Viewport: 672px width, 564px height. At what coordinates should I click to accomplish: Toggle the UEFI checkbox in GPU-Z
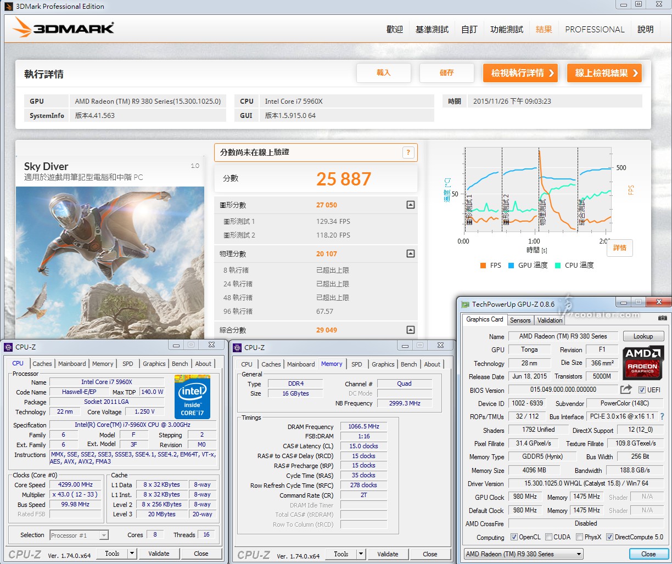[x=642, y=390]
